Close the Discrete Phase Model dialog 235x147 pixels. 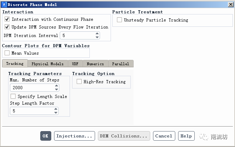tap(230, 5)
